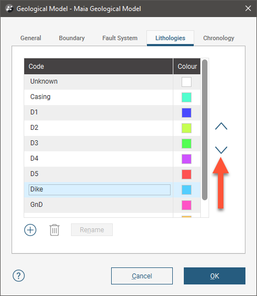This screenshot has width=257, height=296.
Task: Select the GnD lithology row
Action: pos(112,205)
